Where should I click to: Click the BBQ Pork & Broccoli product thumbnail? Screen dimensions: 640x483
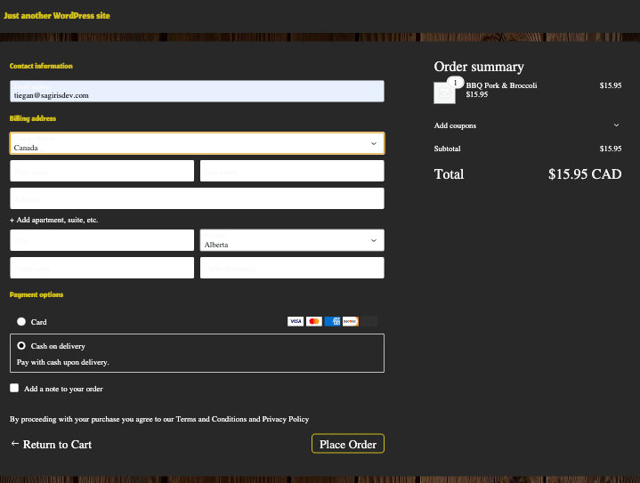[444, 92]
